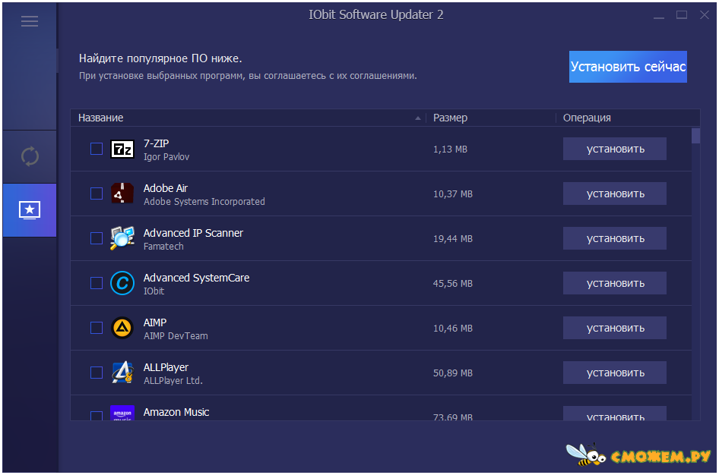Click the AIMP DevTeam publisher text

click(x=176, y=336)
